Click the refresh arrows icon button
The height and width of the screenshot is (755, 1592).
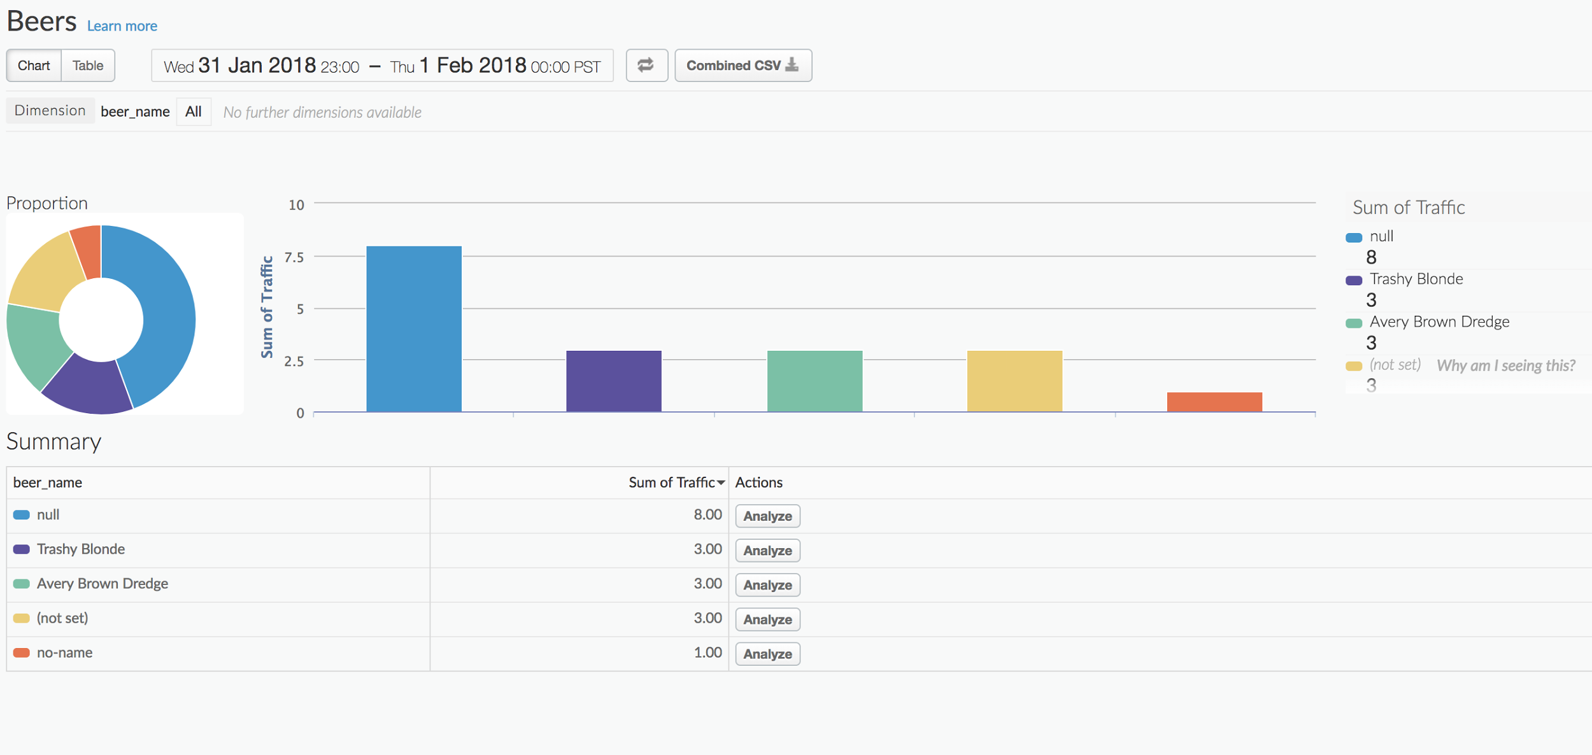[x=646, y=66]
